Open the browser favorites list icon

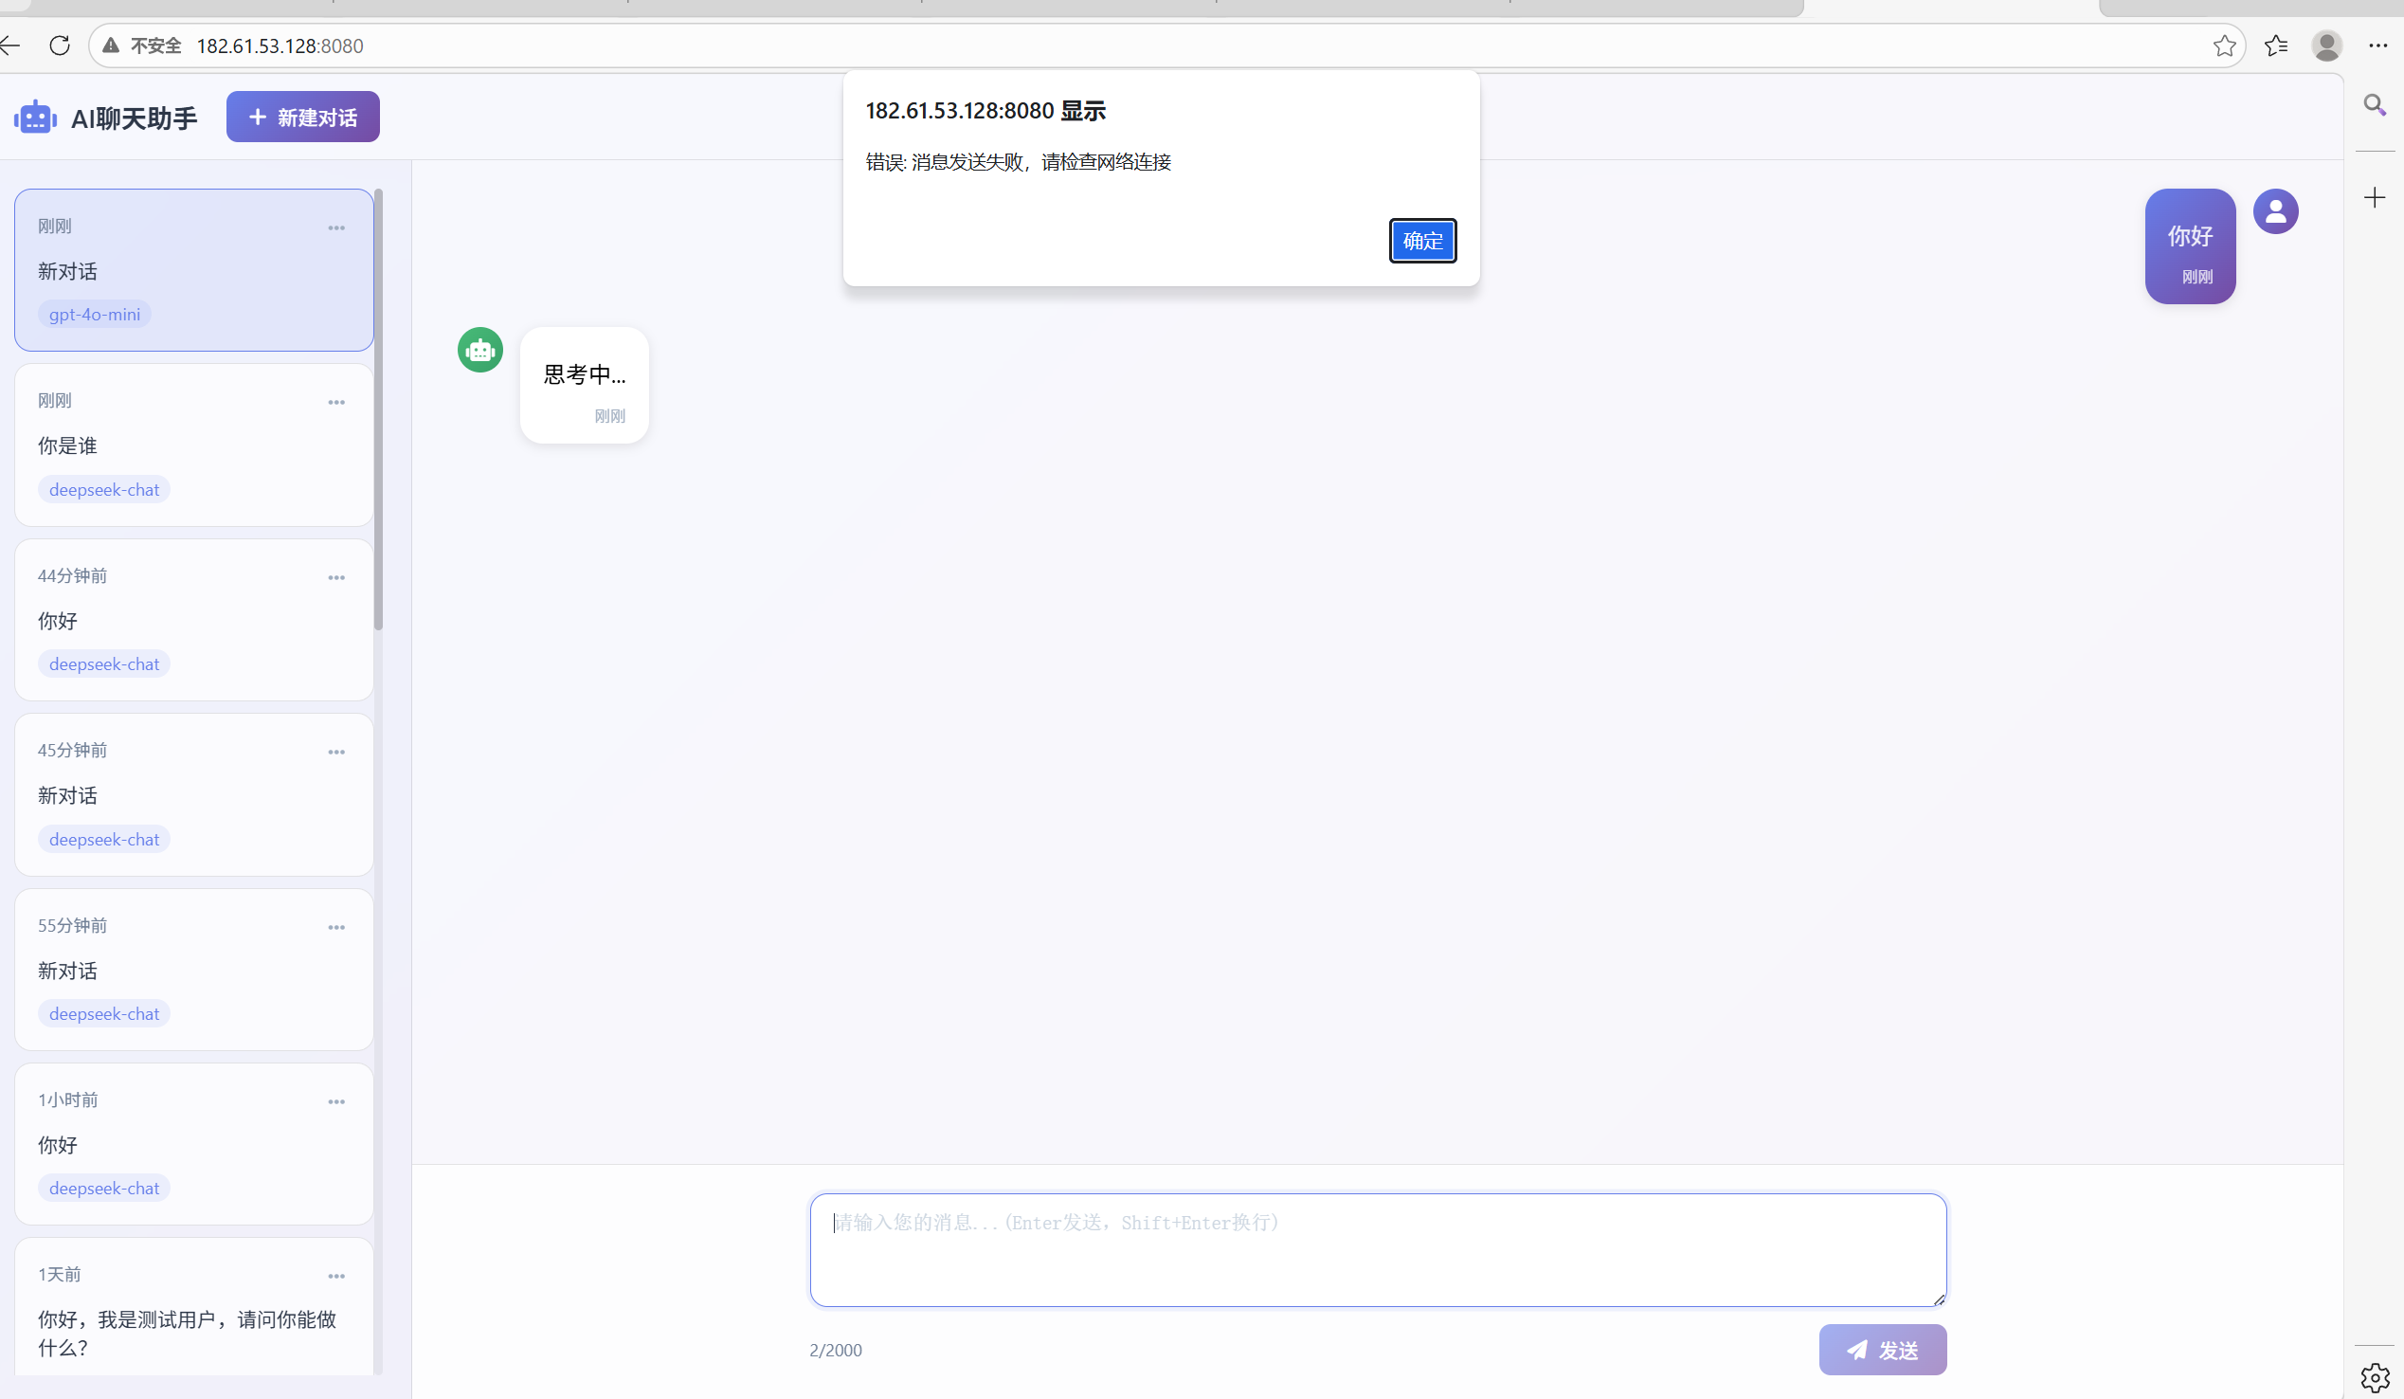click(2276, 45)
